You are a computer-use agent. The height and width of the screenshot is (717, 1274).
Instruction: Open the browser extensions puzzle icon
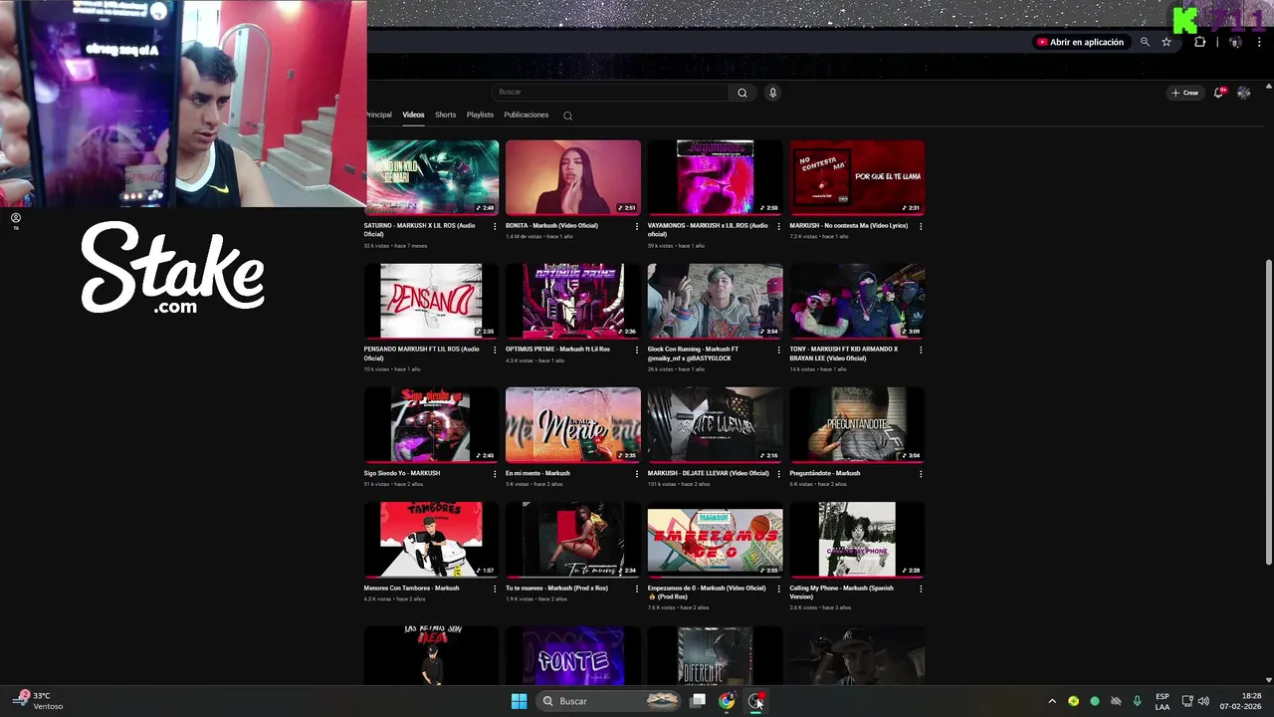pos(1199,42)
